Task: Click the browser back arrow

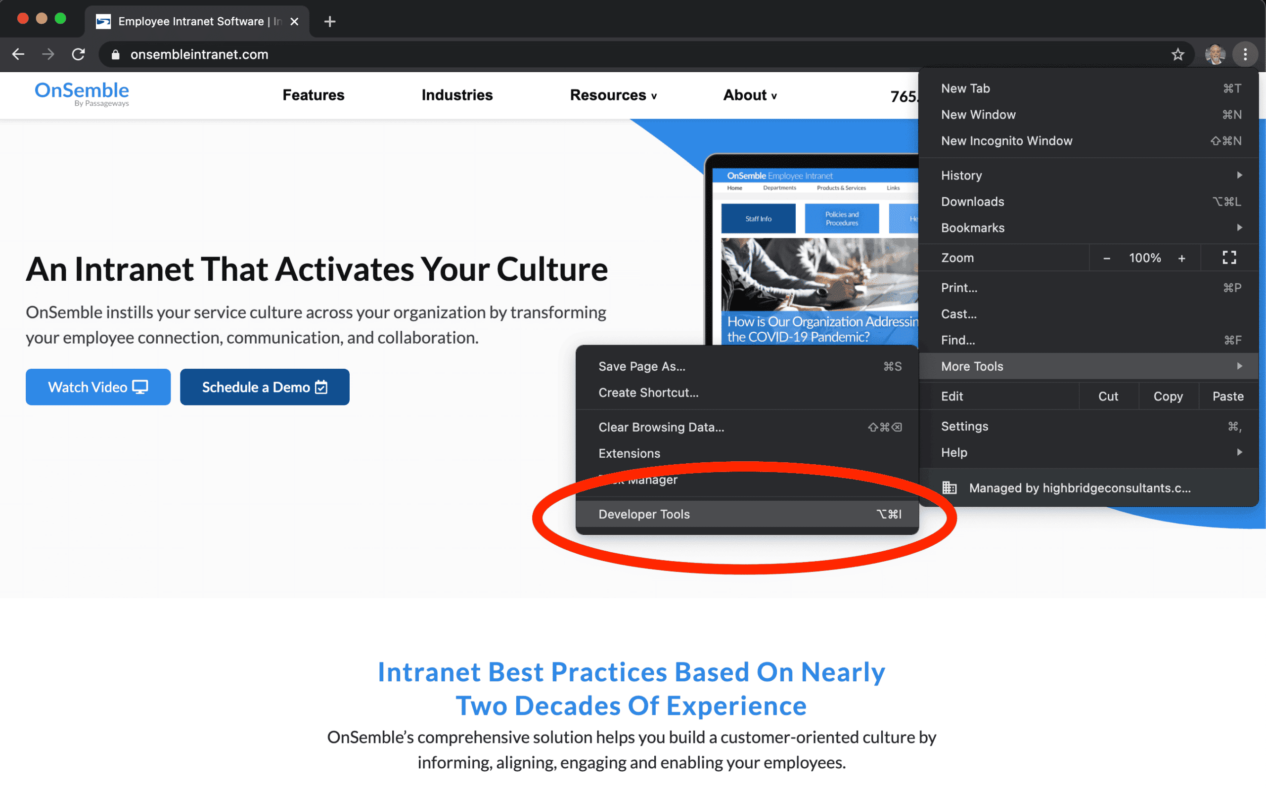Action: click(18, 54)
